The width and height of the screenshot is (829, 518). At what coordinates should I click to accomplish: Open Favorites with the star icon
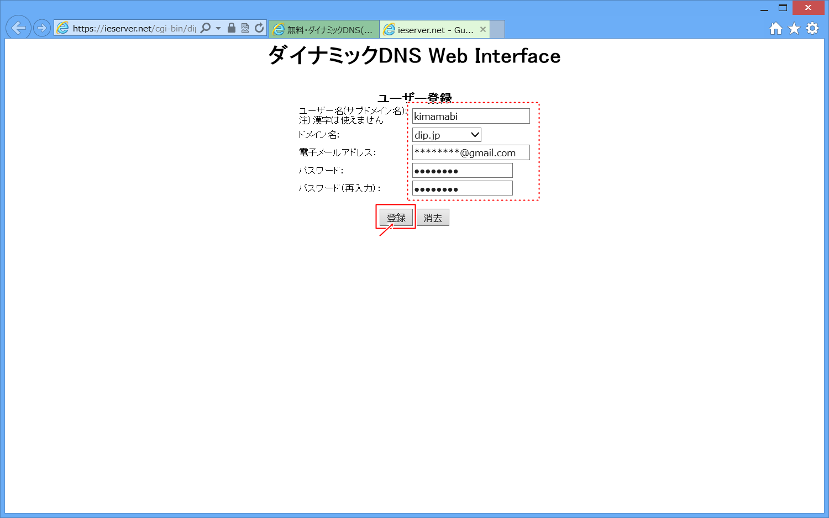tap(794, 29)
